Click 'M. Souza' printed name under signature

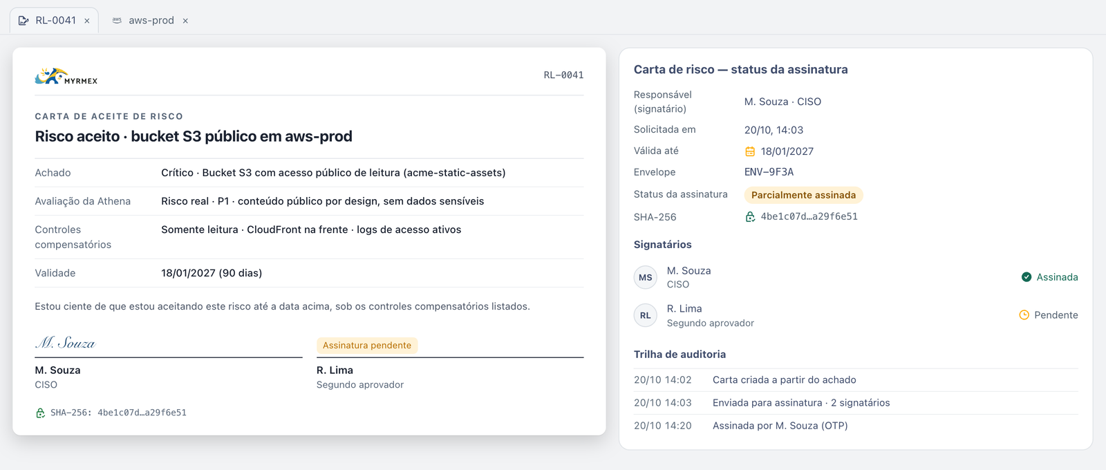click(57, 370)
